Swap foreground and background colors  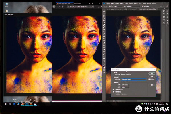[105, 65]
